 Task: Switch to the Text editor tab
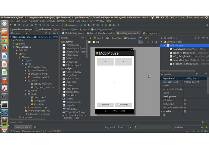click(x=77, y=118)
